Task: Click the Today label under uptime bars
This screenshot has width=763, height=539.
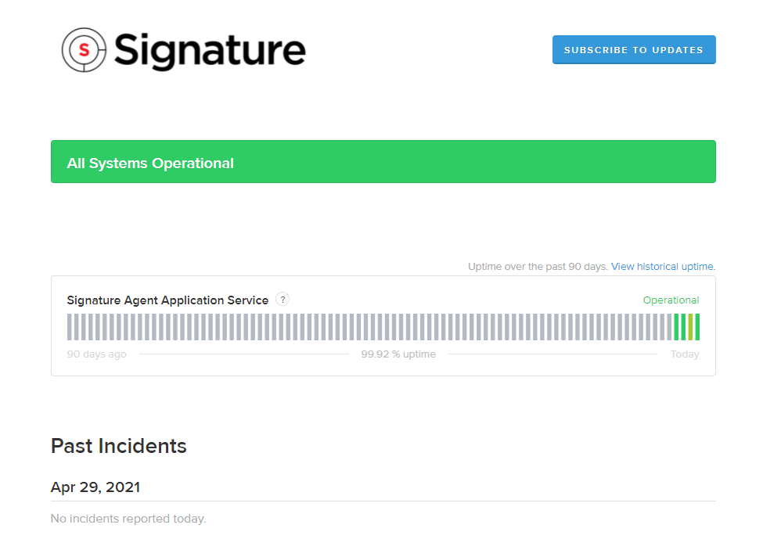Action: (x=685, y=354)
